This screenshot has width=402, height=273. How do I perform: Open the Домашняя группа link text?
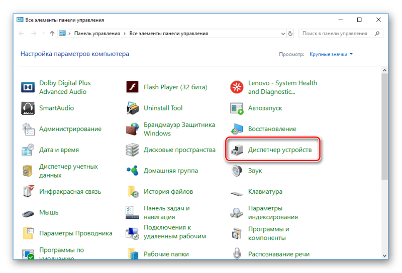pyautogui.click(x=171, y=171)
